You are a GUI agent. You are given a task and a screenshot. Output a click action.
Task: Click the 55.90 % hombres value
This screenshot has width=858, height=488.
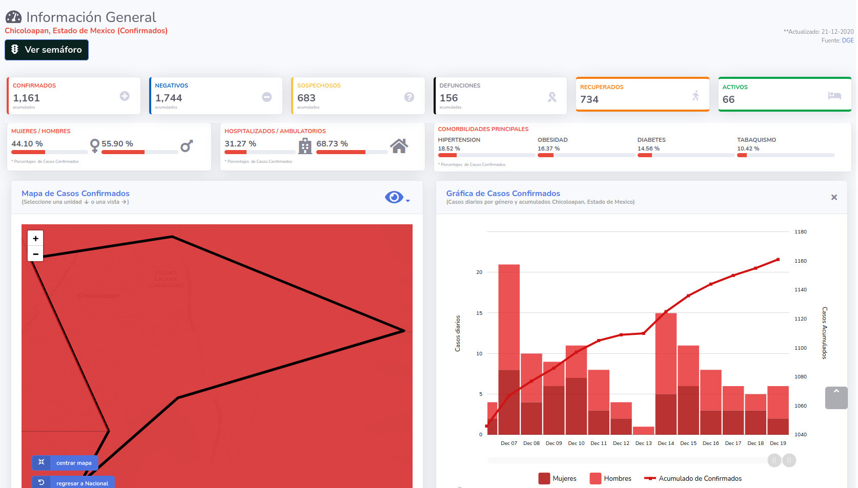pos(117,144)
